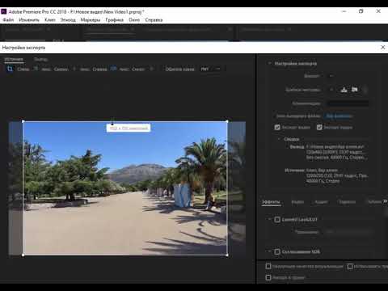The width and height of the screenshot is (388, 291).
Task: Select the Публикация tab
Action: tap(375, 202)
